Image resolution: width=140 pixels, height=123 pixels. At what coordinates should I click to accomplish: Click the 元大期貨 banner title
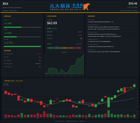tap(60, 6)
